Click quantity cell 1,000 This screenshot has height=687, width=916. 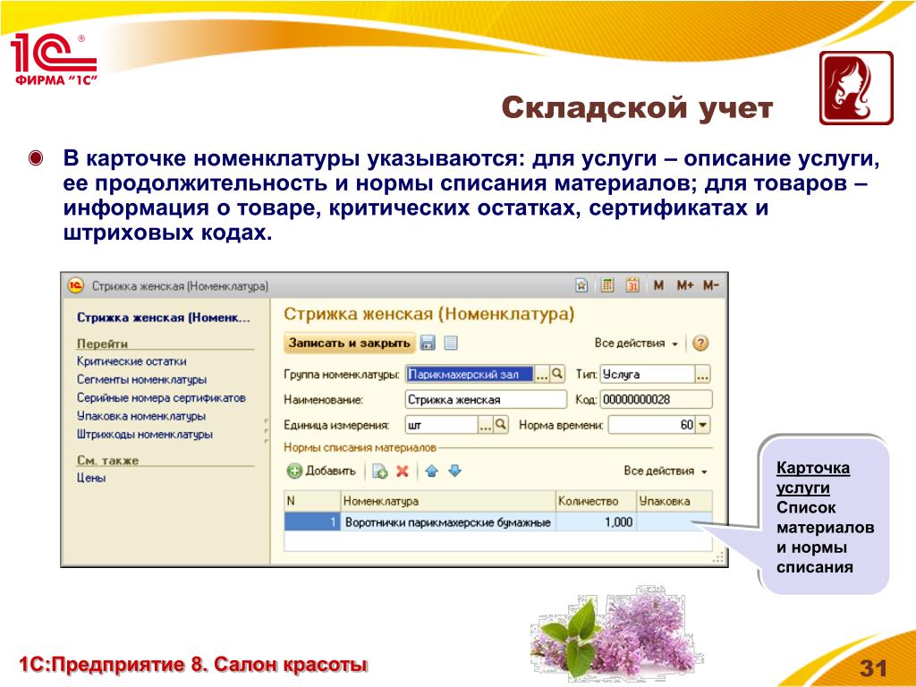pos(595,522)
